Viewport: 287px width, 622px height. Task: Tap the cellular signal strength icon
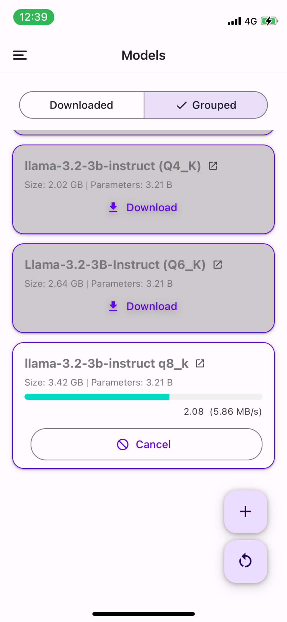[234, 21]
